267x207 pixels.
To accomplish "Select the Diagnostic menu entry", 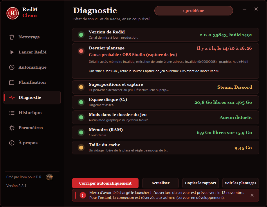I will tap(32, 98).
